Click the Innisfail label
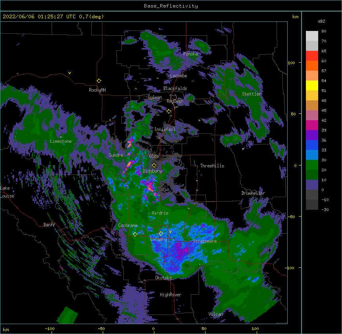The width and height of the screenshot is (342, 334). [x=165, y=129]
